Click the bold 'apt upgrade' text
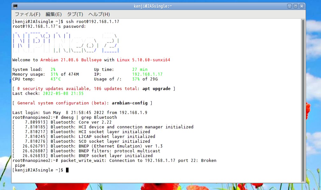The width and height of the screenshot is (321, 190). [x=157, y=88]
